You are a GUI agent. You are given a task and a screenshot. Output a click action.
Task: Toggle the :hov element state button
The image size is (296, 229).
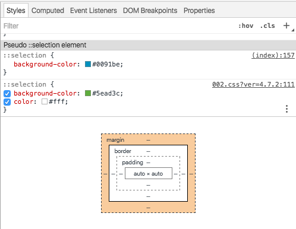245,26
